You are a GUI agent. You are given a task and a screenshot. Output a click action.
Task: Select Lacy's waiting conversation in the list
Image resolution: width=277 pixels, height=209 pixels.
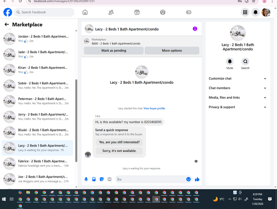pos(37,148)
